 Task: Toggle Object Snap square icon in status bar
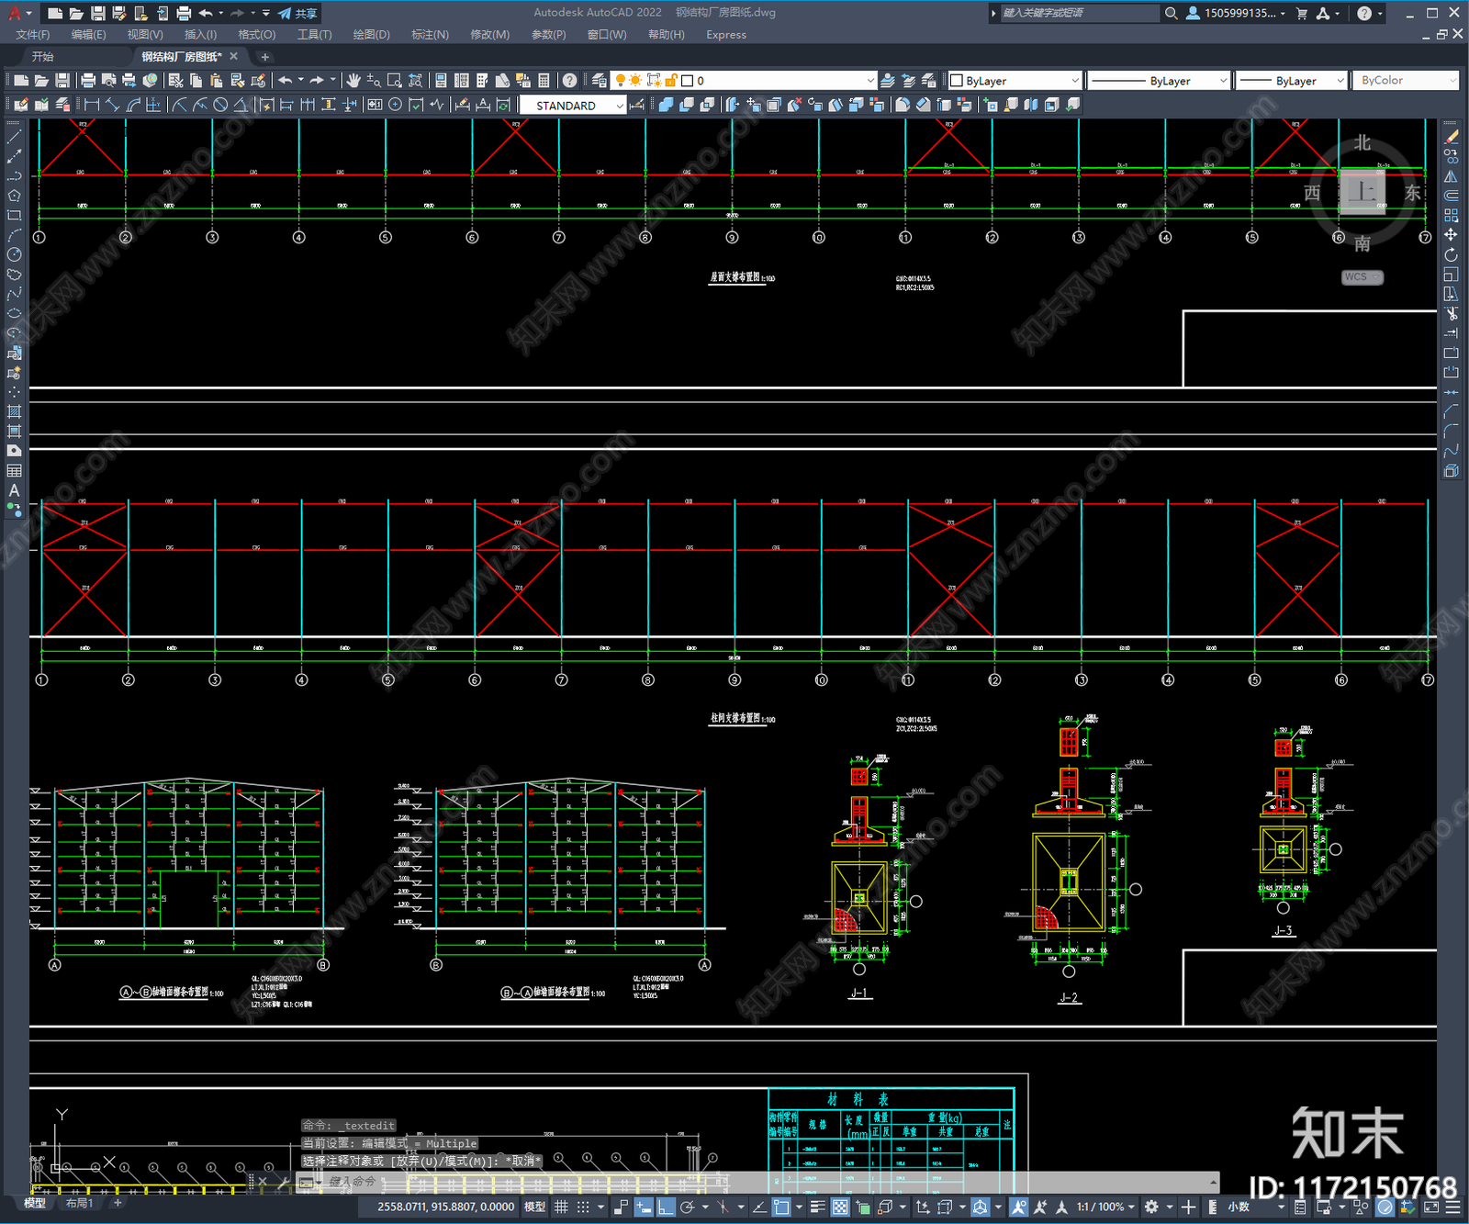click(781, 1207)
